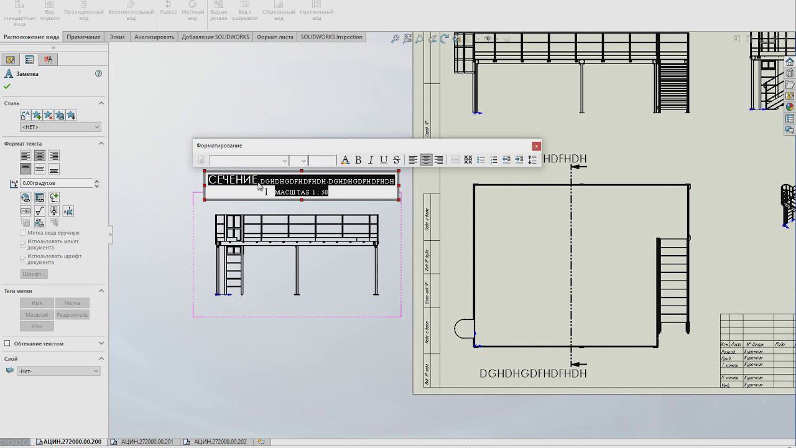Screen dimensions: 796x448
Task: Switch to the Анализировать tab
Action: [154, 37]
